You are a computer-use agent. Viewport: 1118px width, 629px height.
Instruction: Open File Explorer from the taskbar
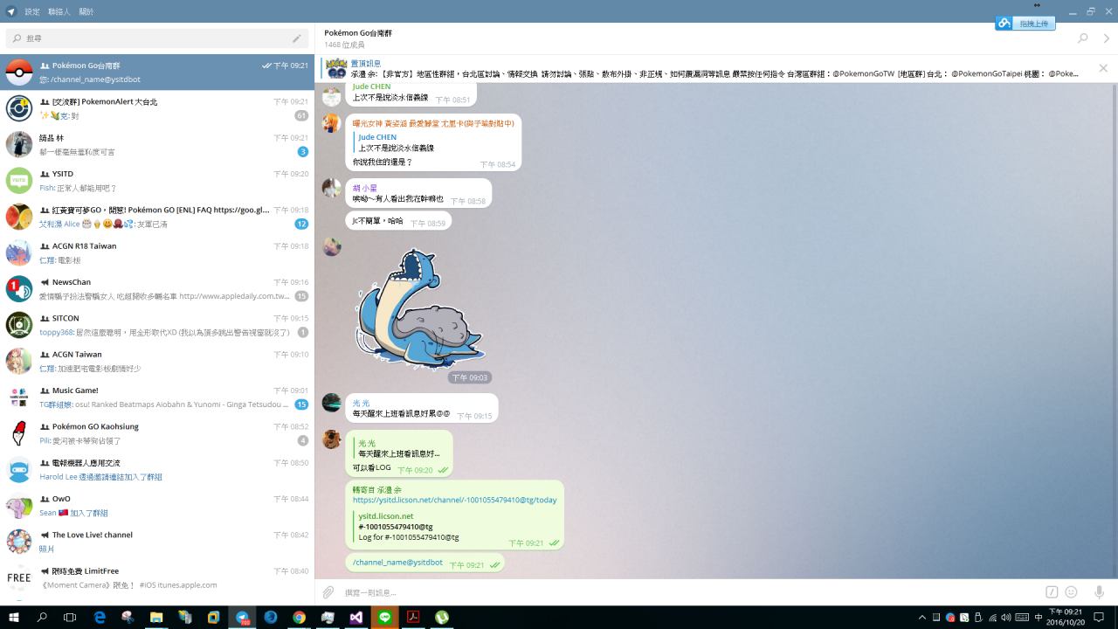coord(156,617)
